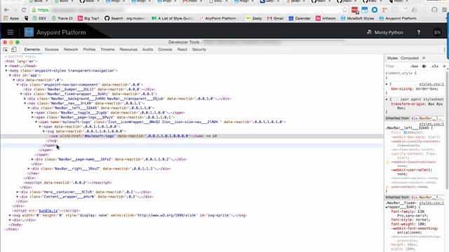The width and height of the screenshot is (449, 252).
Task: Switch to the Network tab
Action: click(71, 50)
